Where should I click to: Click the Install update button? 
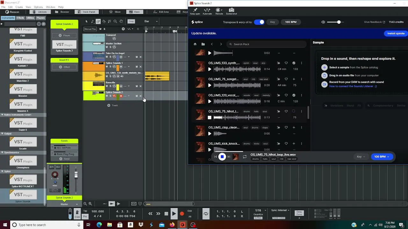point(396,33)
